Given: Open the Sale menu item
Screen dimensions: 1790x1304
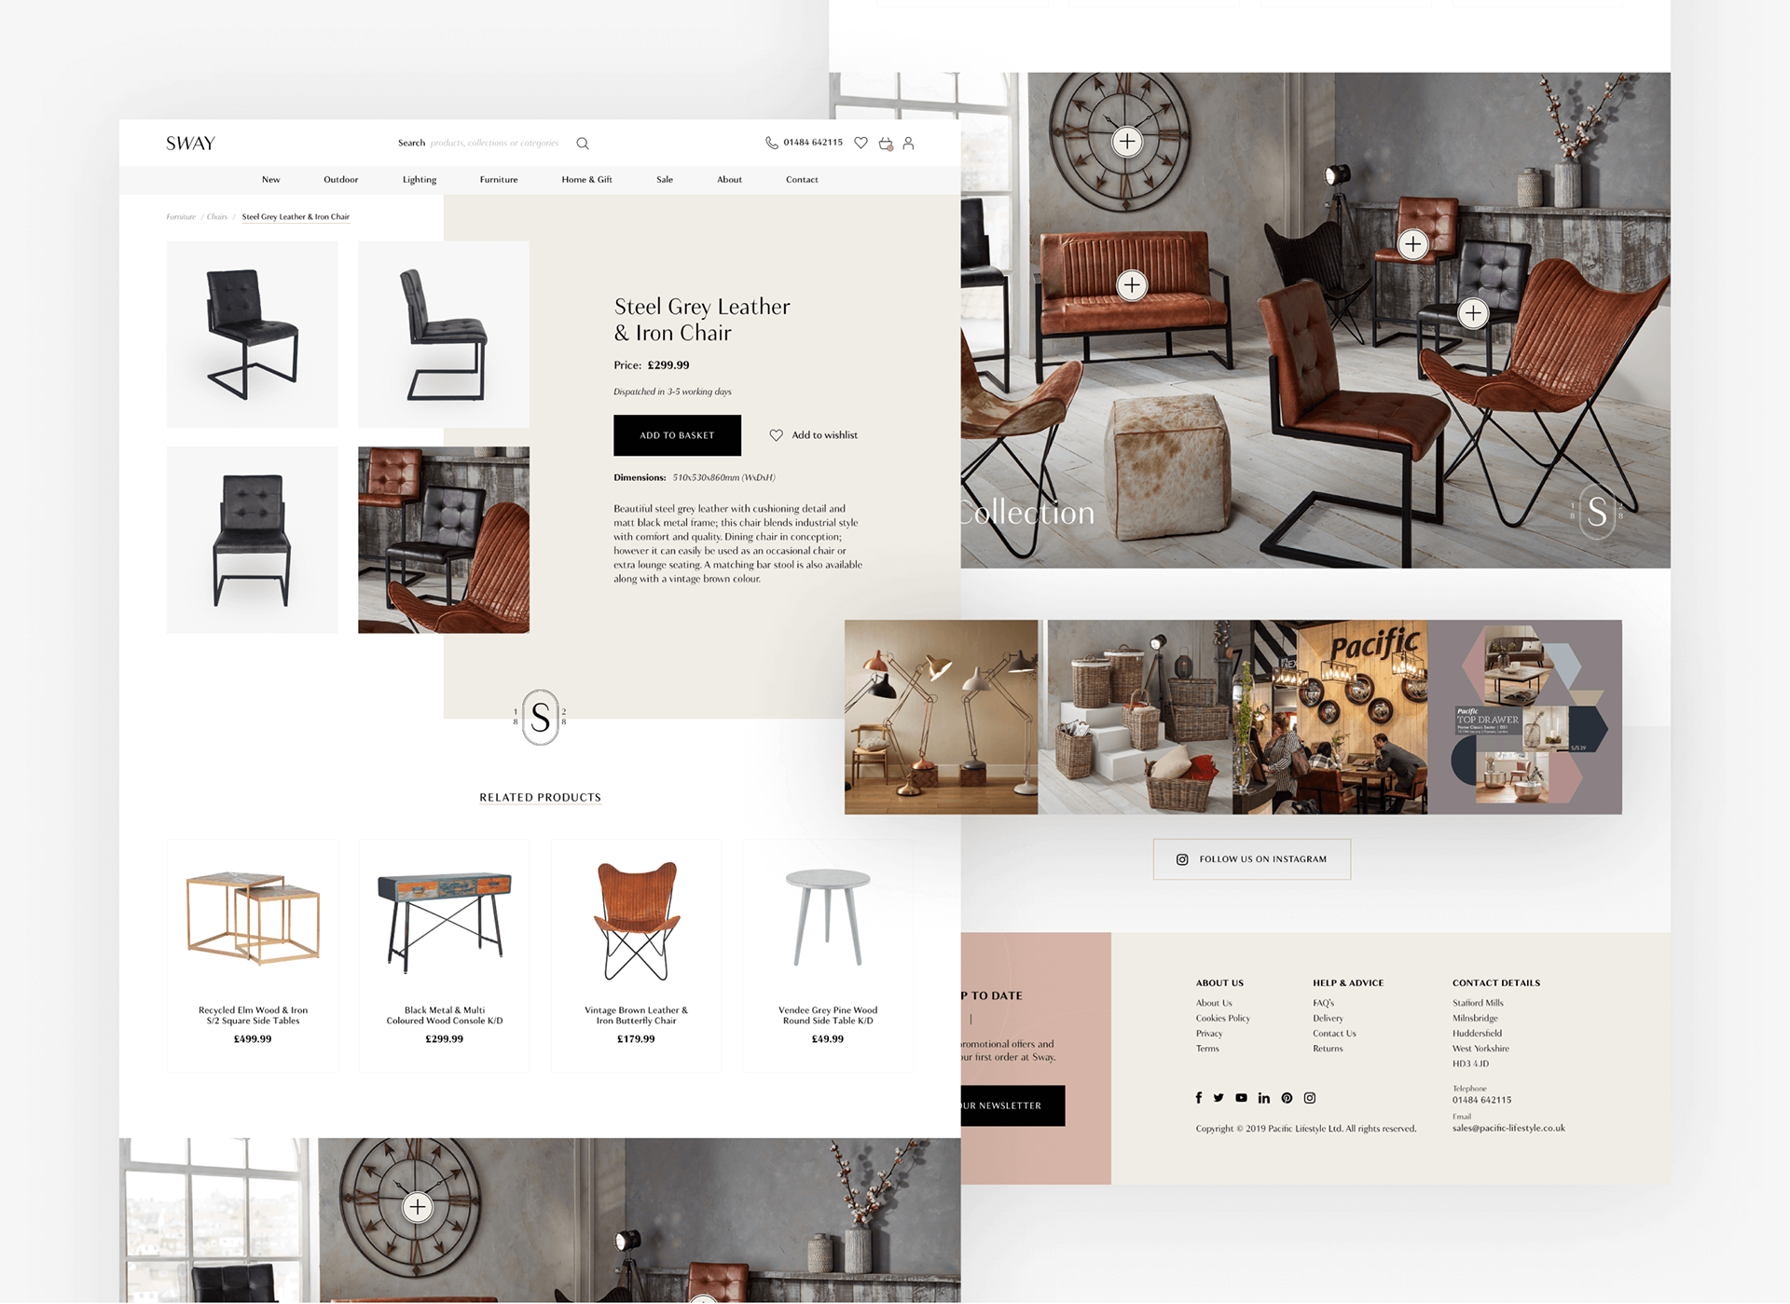Looking at the screenshot, I should (x=665, y=179).
